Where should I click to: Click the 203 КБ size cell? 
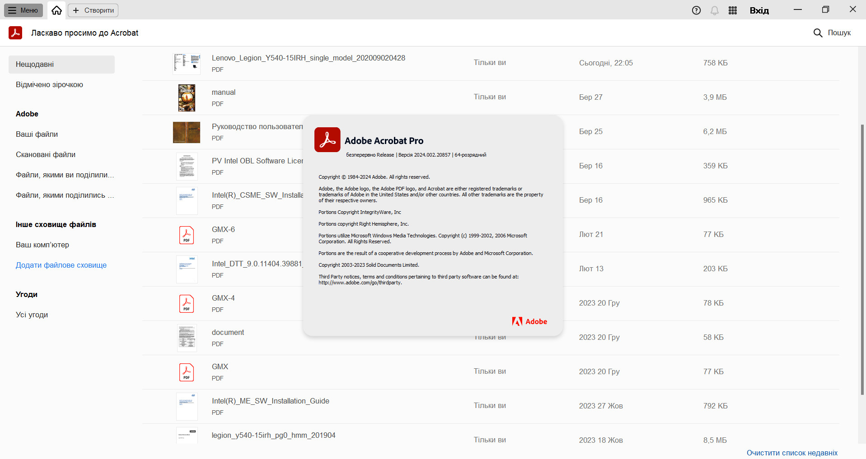tap(715, 269)
